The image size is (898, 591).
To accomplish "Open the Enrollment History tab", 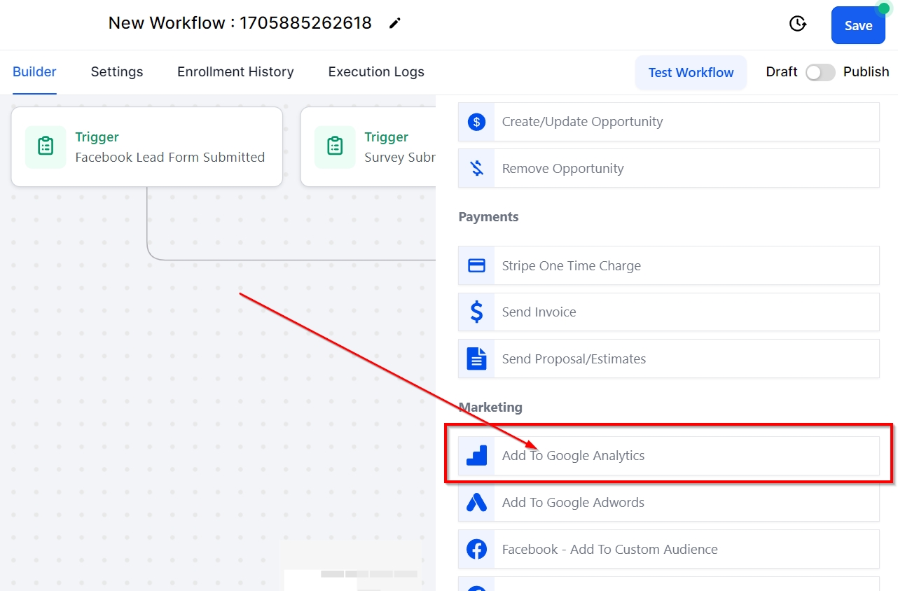I will [x=235, y=72].
